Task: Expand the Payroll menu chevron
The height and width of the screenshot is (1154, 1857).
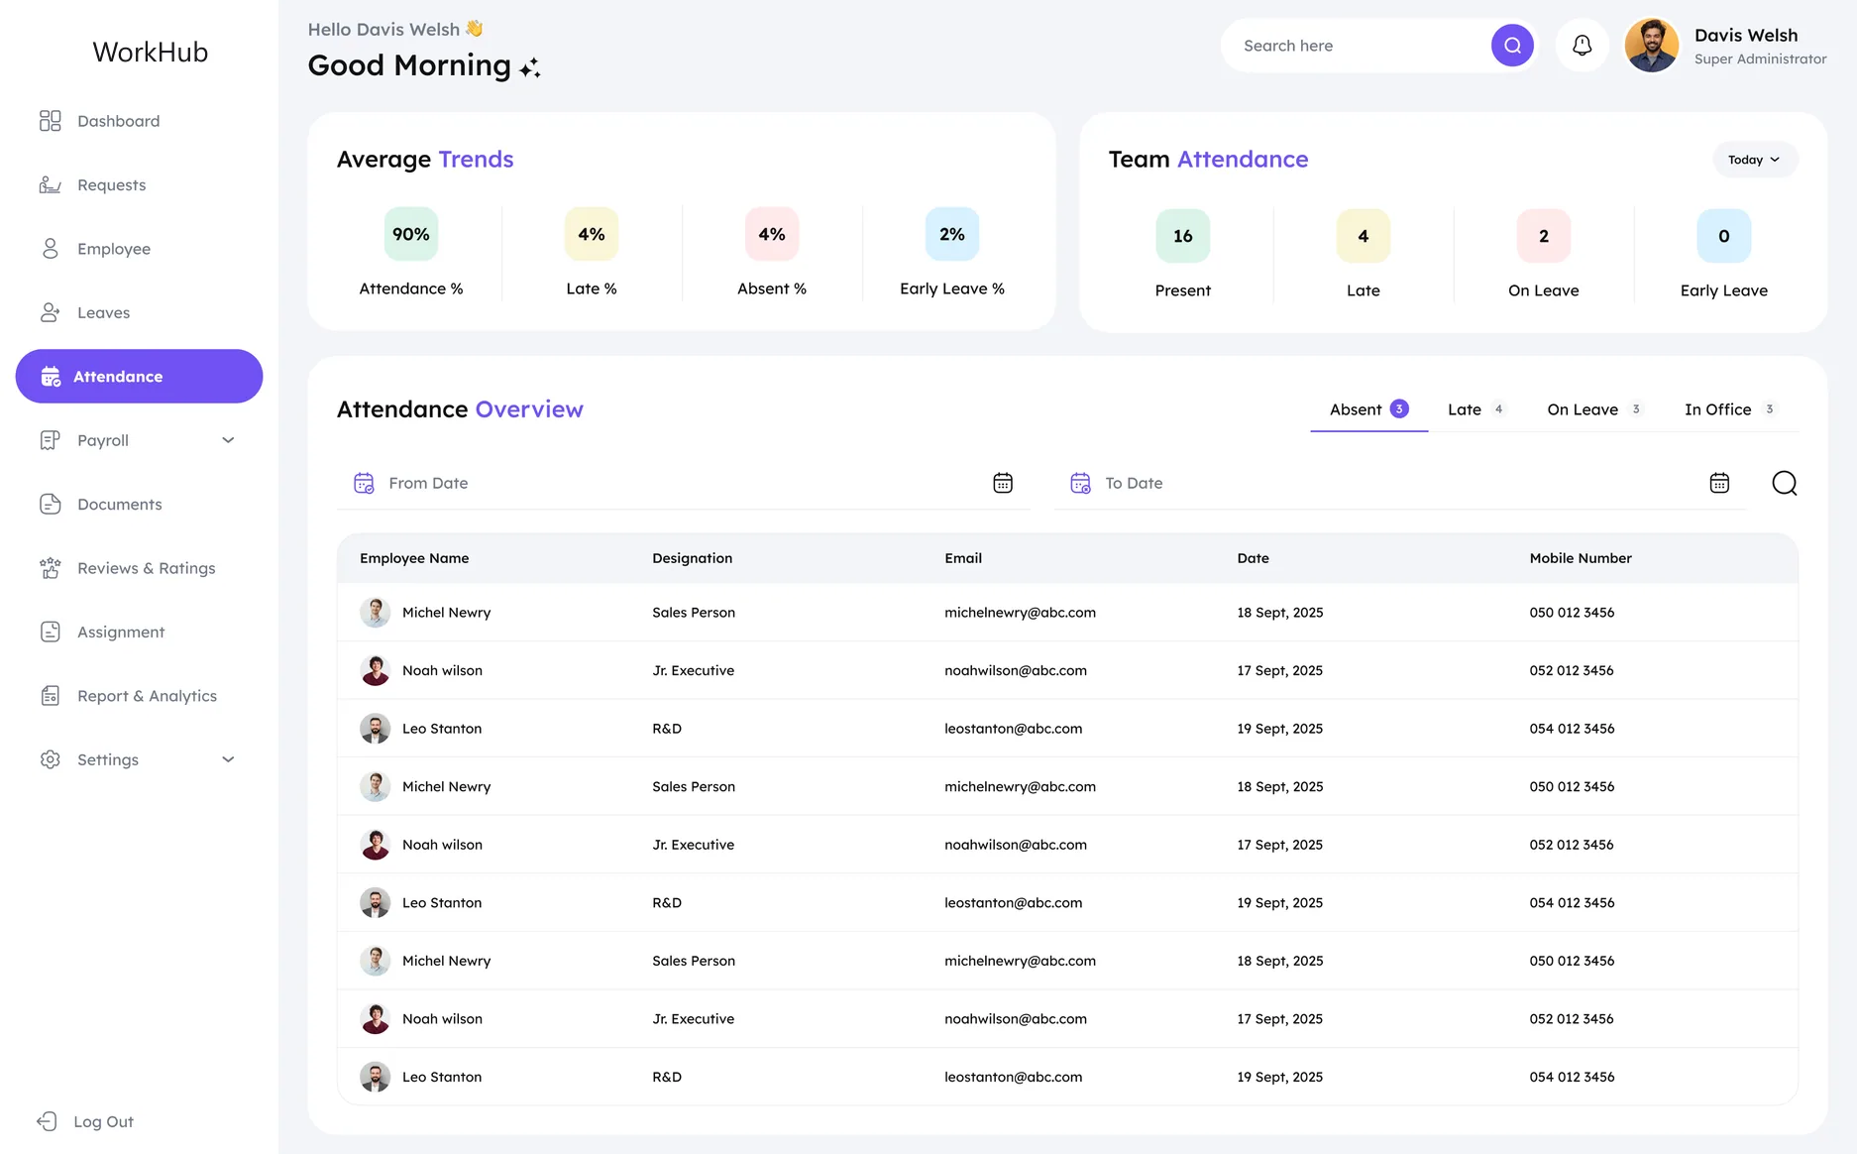Action: coord(228,440)
